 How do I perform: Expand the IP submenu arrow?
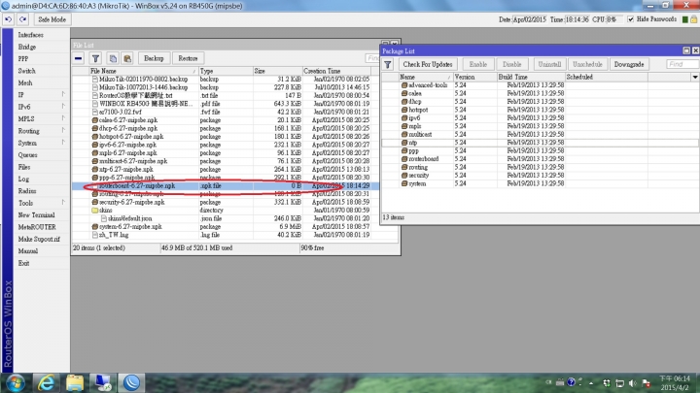click(x=63, y=94)
